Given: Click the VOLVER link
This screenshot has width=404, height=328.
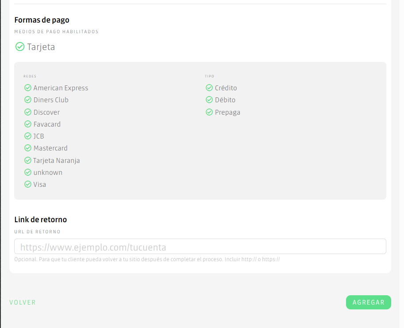Looking at the screenshot, I should click(22, 302).
